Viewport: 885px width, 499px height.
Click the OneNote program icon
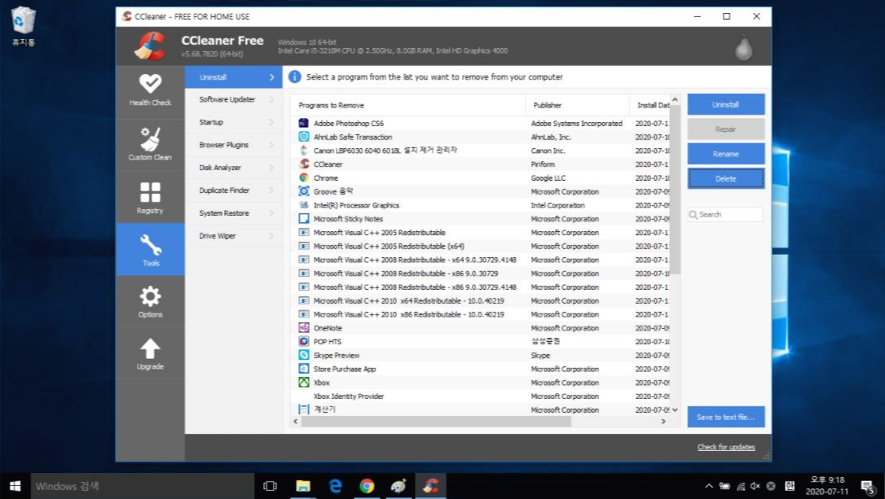point(304,327)
